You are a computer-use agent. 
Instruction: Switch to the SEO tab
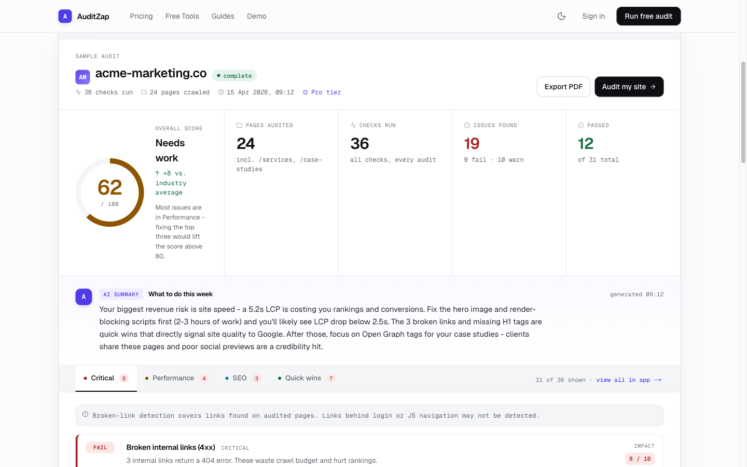point(243,378)
